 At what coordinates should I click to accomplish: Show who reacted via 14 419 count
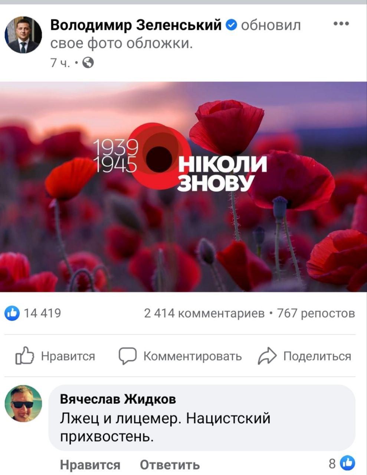(x=42, y=314)
